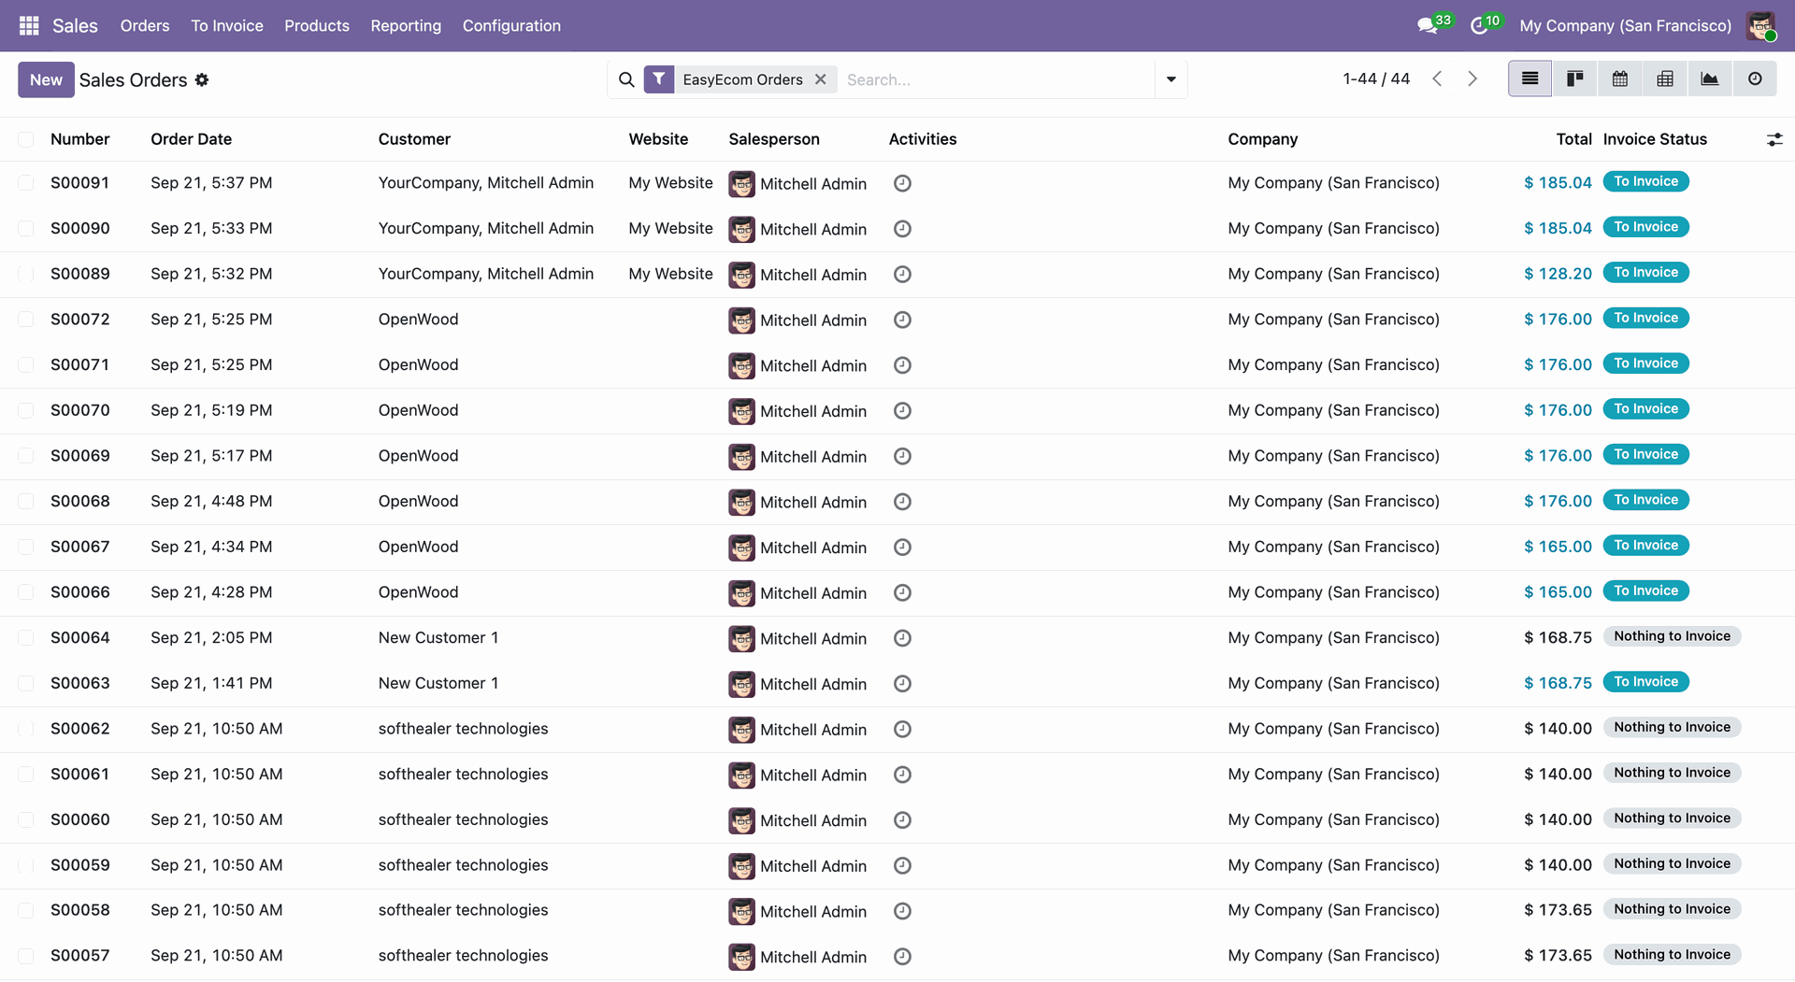
Task: Check the box for order S00091
Action: pyautogui.click(x=26, y=183)
